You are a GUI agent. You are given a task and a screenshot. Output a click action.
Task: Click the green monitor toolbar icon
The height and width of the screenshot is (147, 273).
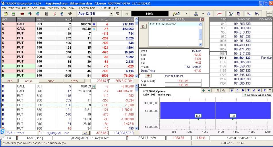click(x=13, y=13)
